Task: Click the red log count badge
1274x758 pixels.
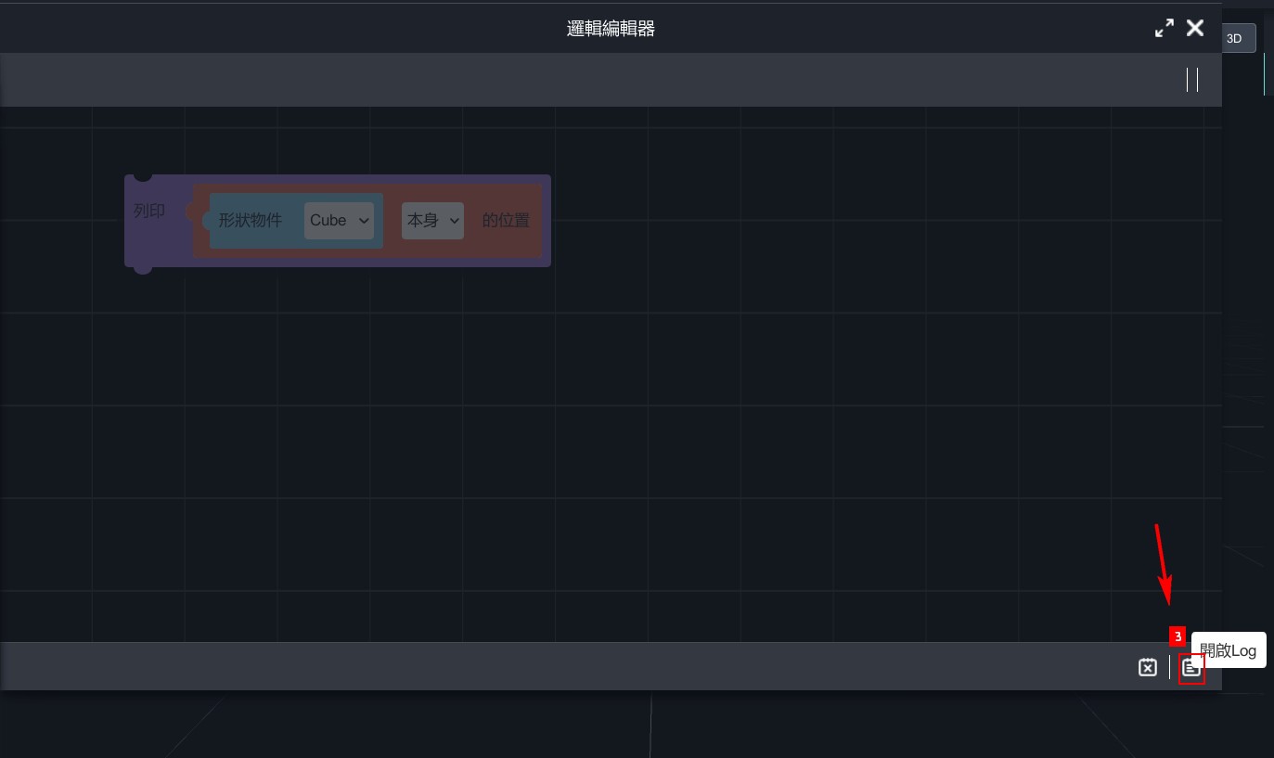Action: (1177, 636)
